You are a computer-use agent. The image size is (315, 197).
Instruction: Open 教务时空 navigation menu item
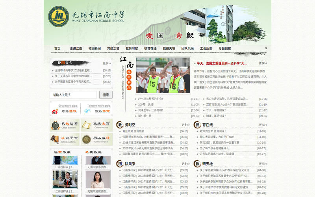[132, 48]
